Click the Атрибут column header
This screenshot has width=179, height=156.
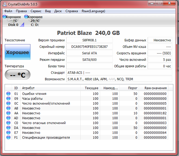[x=51, y=88]
